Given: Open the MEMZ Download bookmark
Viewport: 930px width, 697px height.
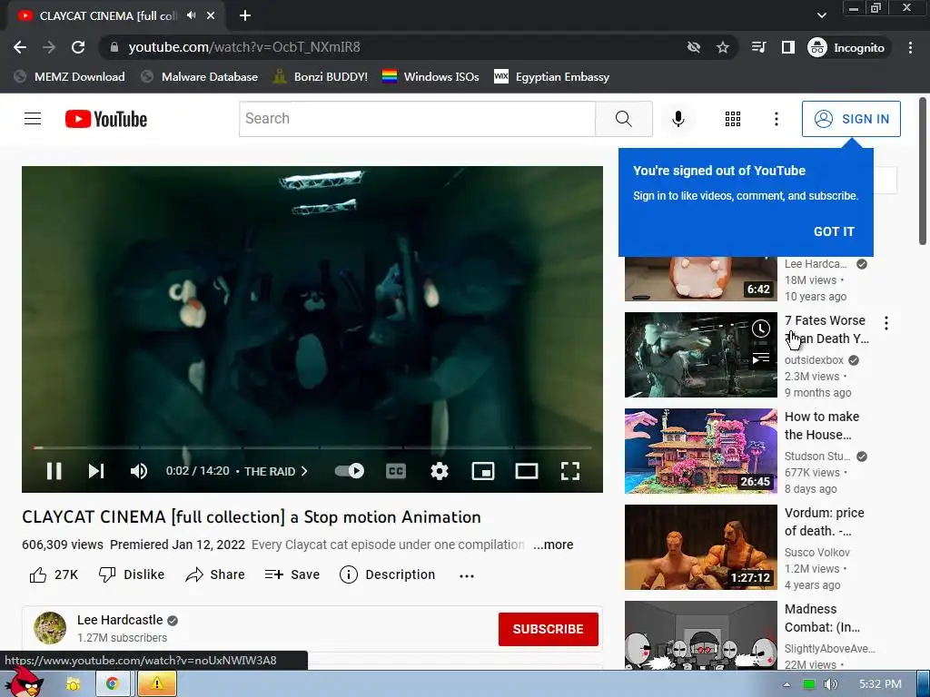Looking at the screenshot, I should pos(69,77).
